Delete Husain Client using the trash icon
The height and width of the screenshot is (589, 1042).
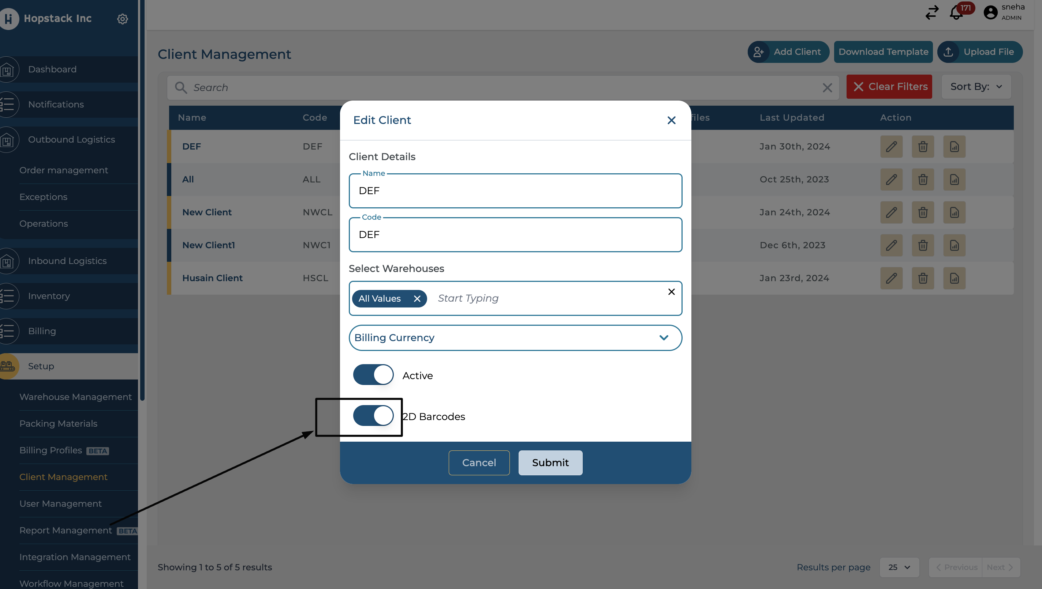(x=923, y=278)
